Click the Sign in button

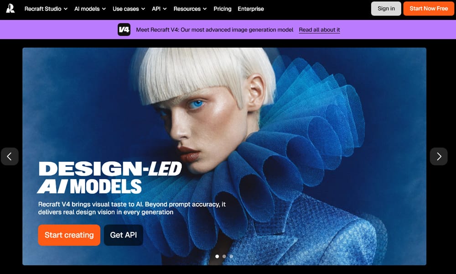(386, 9)
